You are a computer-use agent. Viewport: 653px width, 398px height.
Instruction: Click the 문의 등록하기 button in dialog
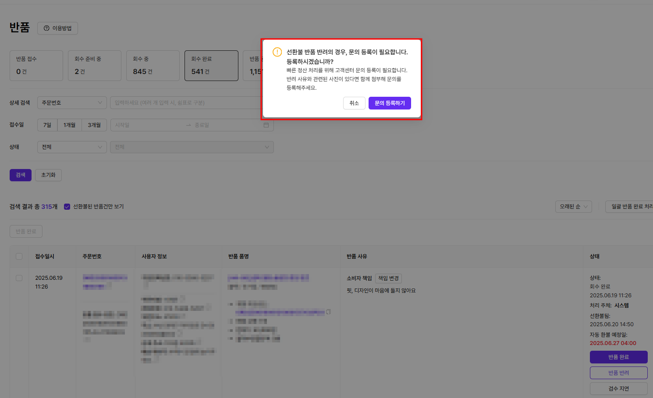[390, 103]
